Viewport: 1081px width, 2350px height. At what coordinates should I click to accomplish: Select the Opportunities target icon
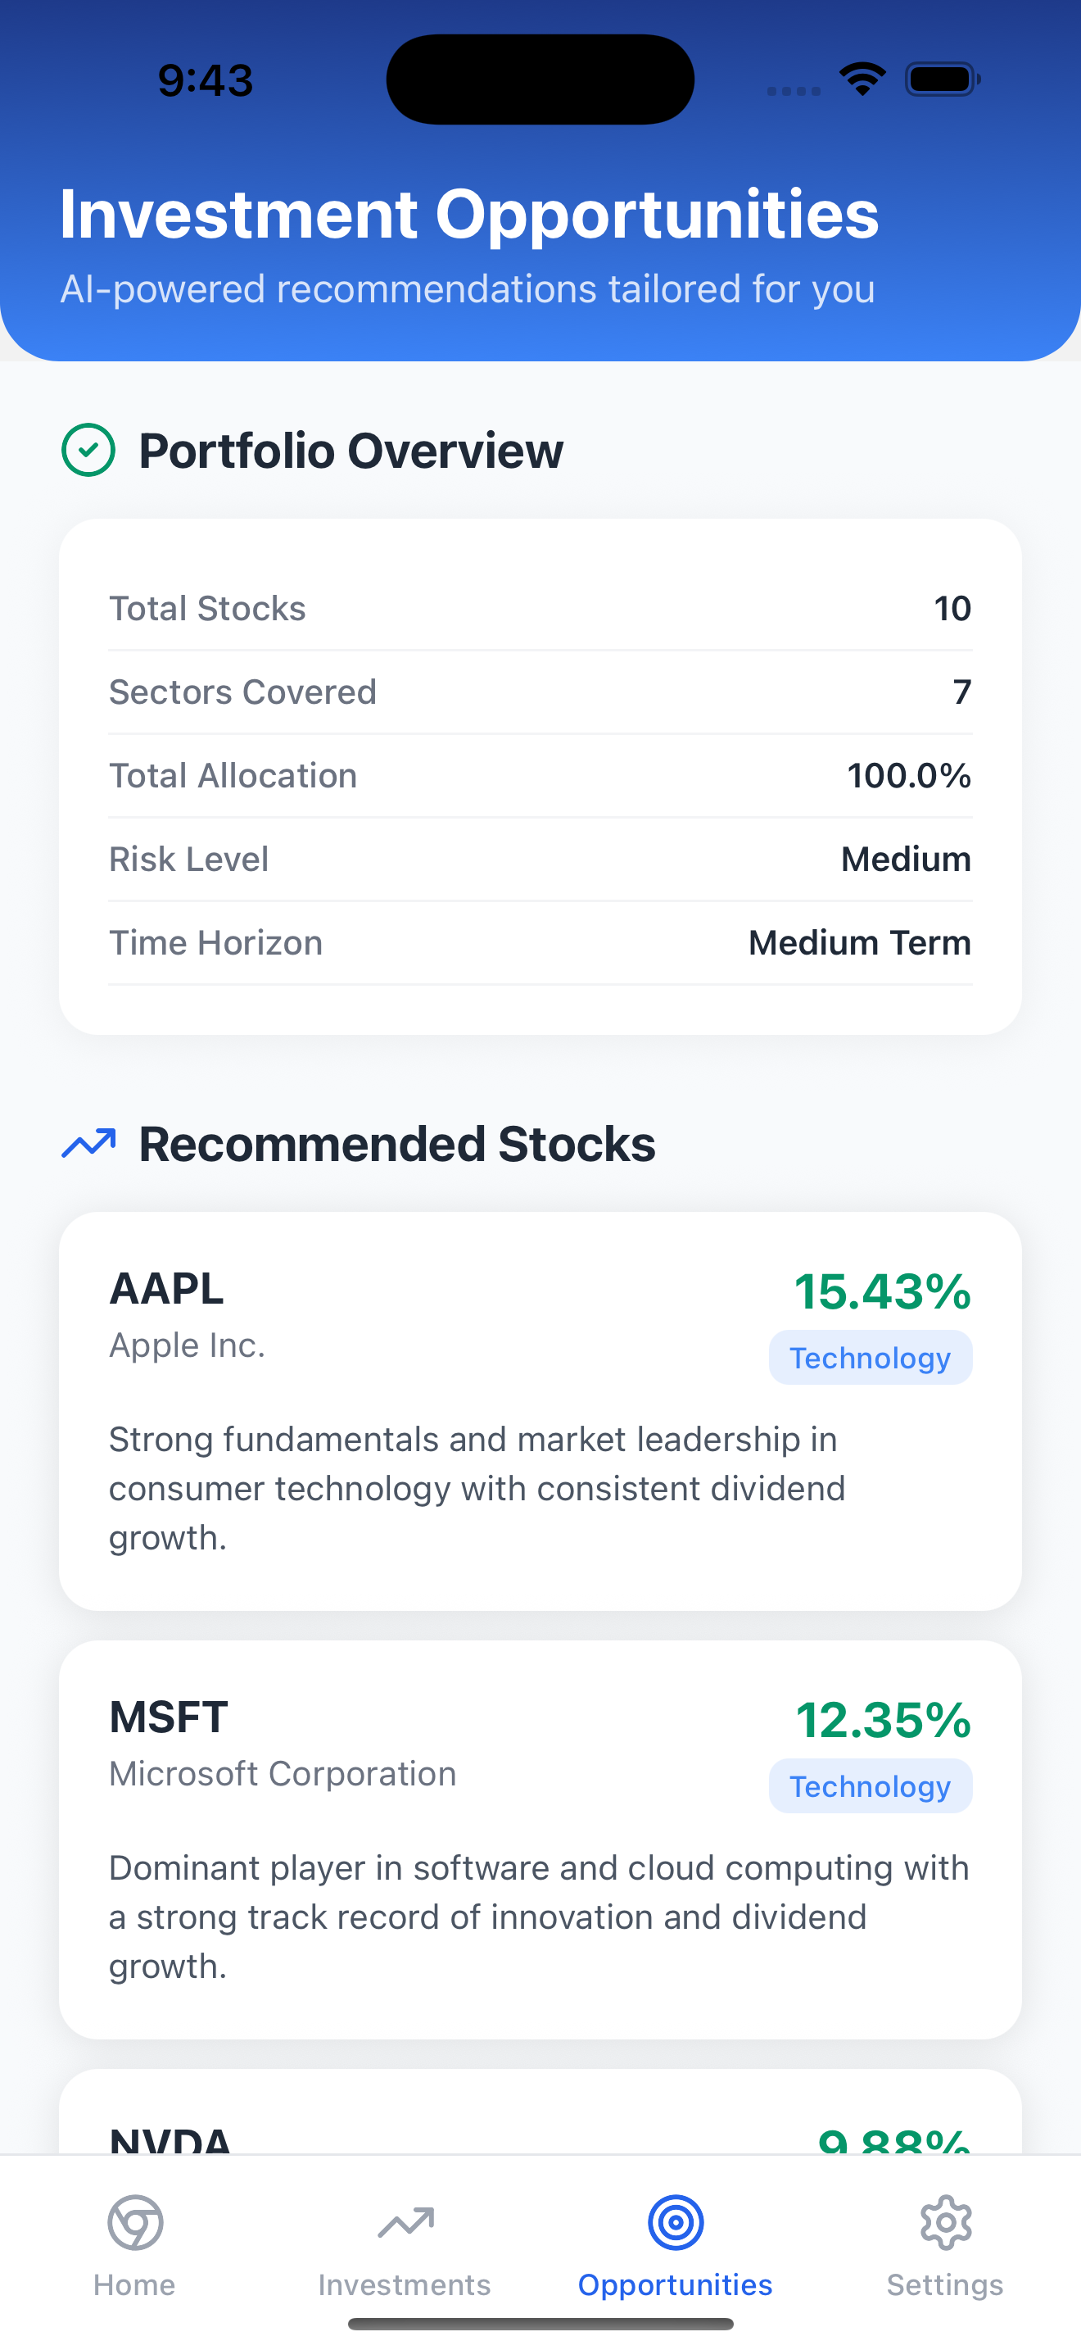point(676,2221)
